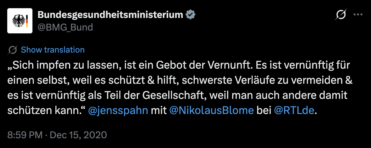Image resolution: width=371 pixels, height=148 pixels.
Task: Click the Dec 15, 2020 date
Action: (x=78, y=135)
